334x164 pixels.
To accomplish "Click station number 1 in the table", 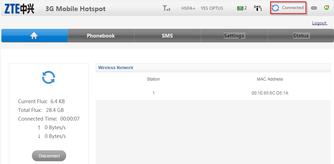I will coord(153,93).
